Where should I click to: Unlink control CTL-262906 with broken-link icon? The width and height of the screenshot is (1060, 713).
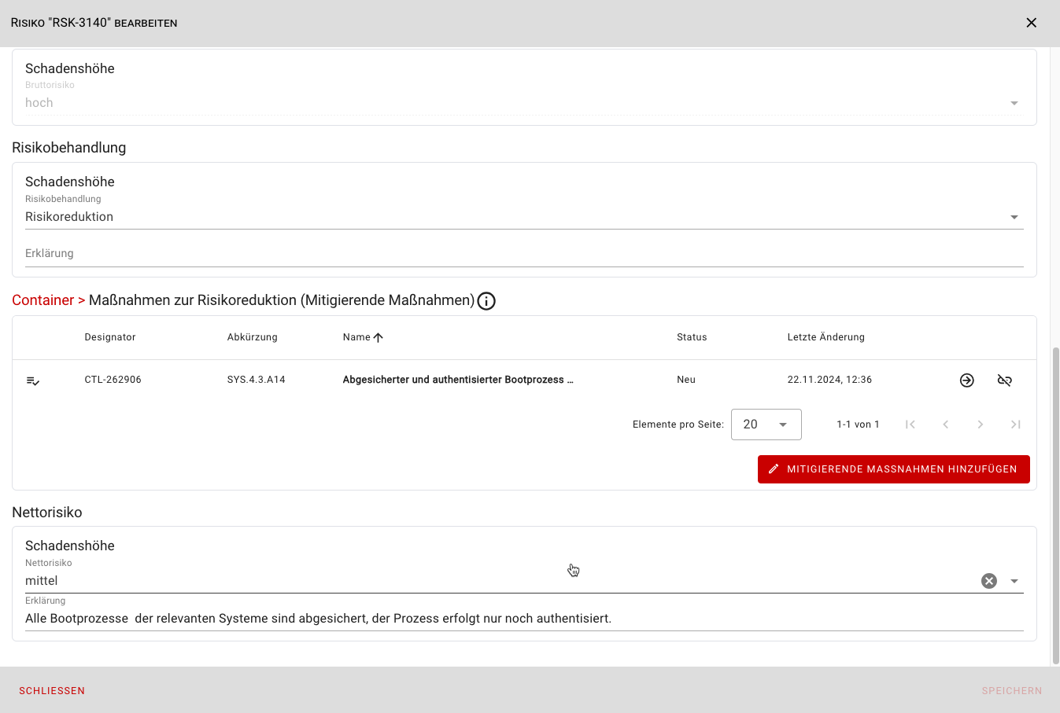tap(1005, 380)
